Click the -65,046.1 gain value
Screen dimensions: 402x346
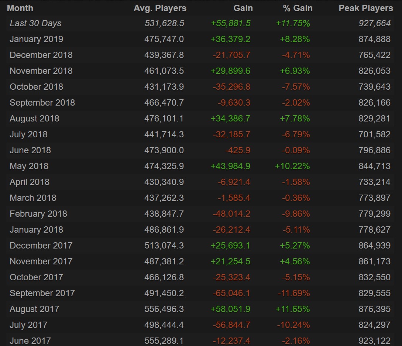coord(231,293)
